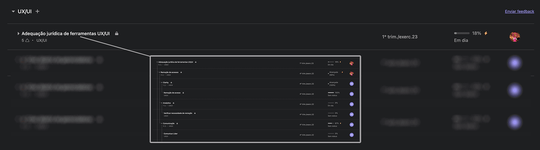Click the 1º trim./exerc.23 period label

(x=400, y=37)
